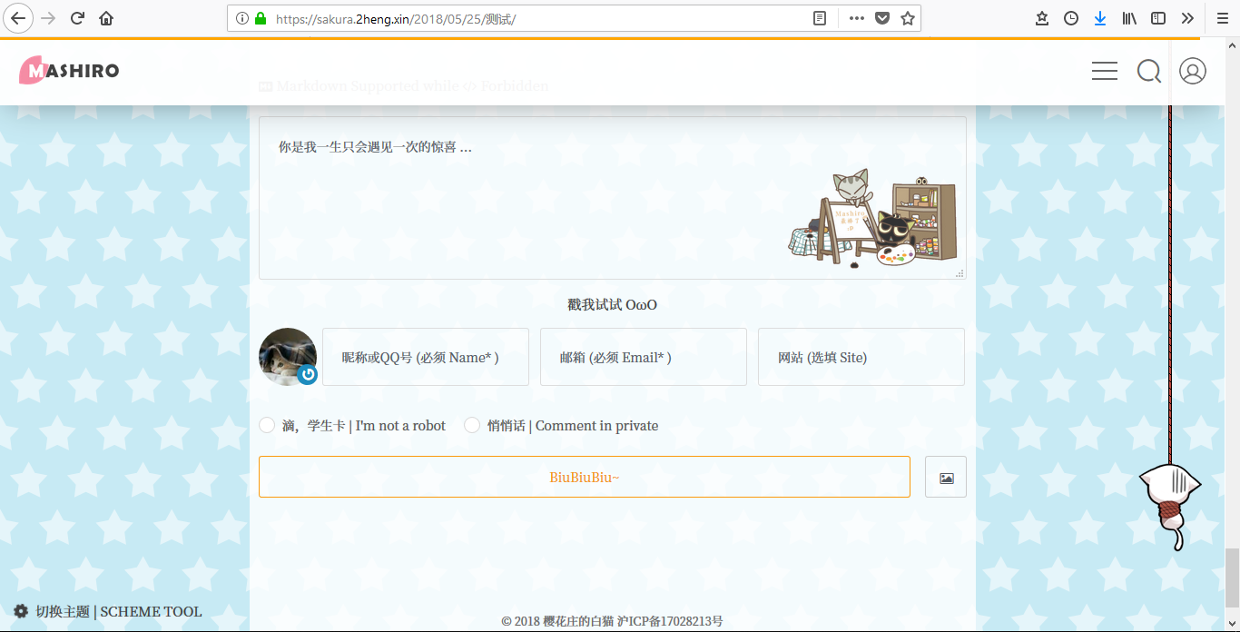Show downloads panel

coord(1100,18)
